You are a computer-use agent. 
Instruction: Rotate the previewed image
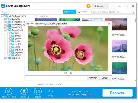[x=71, y=73]
